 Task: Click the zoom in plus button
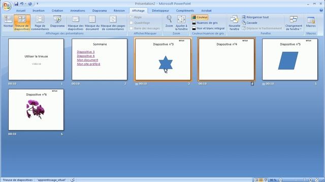click(x=310, y=180)
